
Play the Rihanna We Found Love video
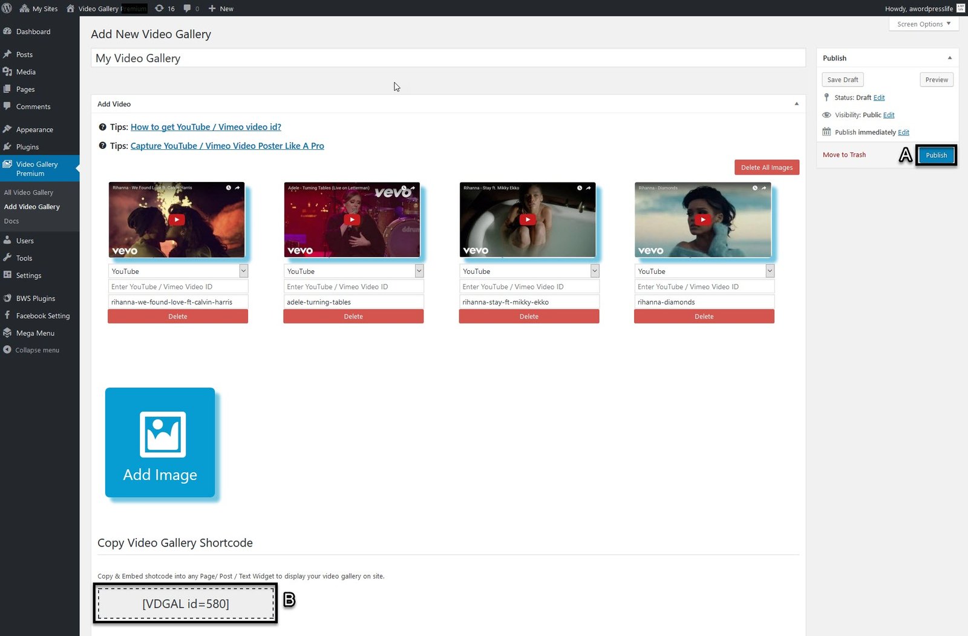(x=176, y=219)
